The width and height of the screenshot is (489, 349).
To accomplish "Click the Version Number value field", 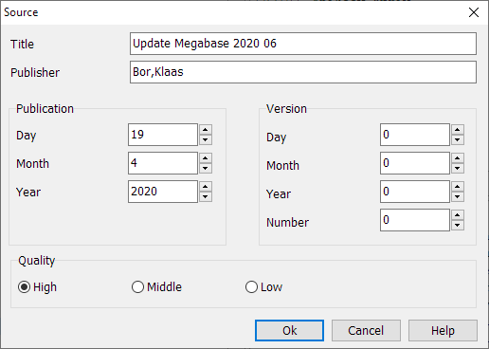I will coord(415,220).
